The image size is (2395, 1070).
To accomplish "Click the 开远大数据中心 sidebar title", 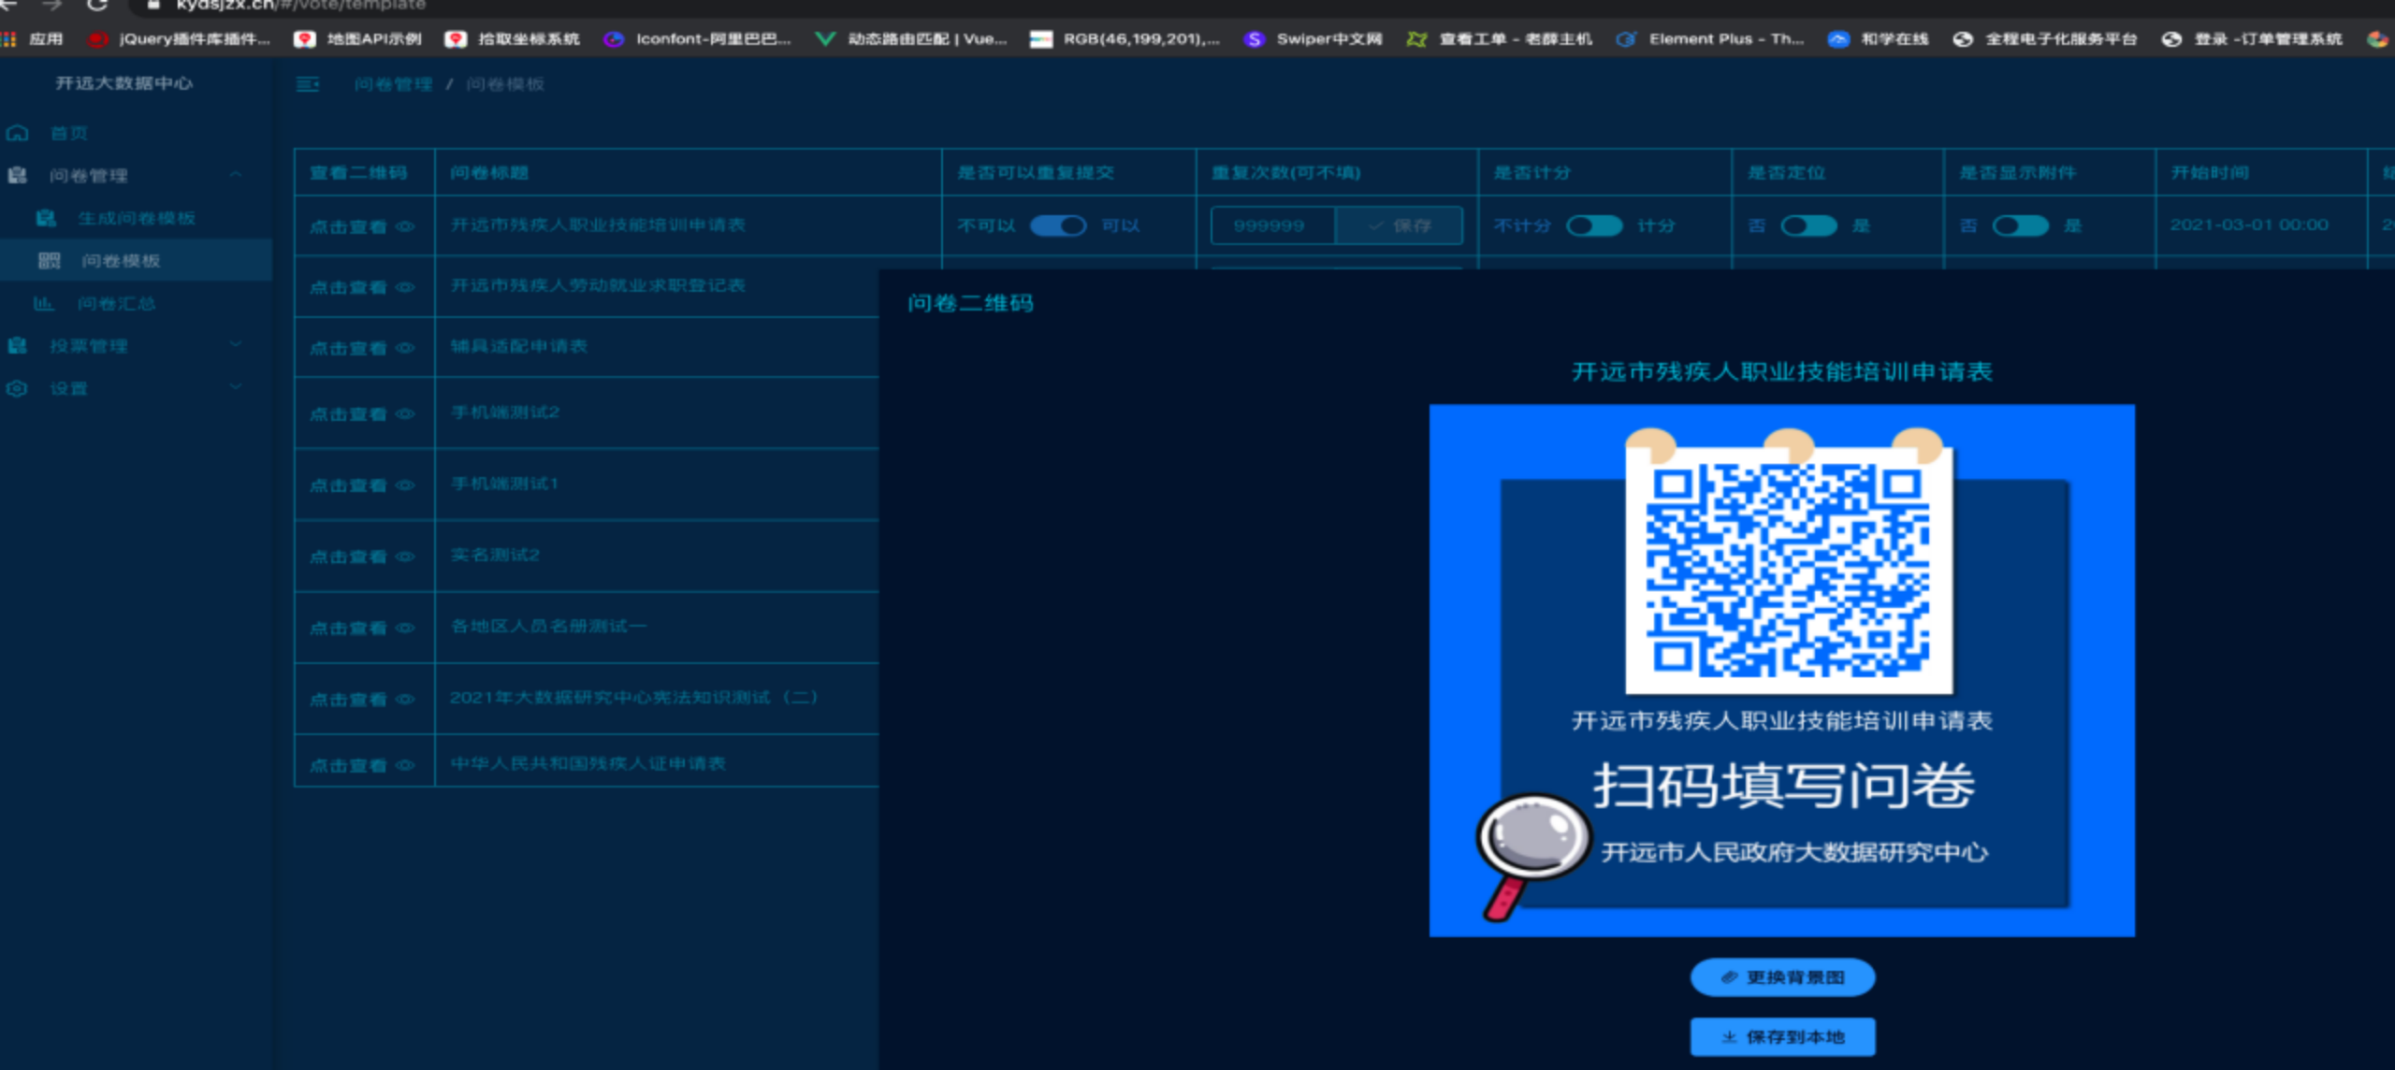I will click(123, 83).
